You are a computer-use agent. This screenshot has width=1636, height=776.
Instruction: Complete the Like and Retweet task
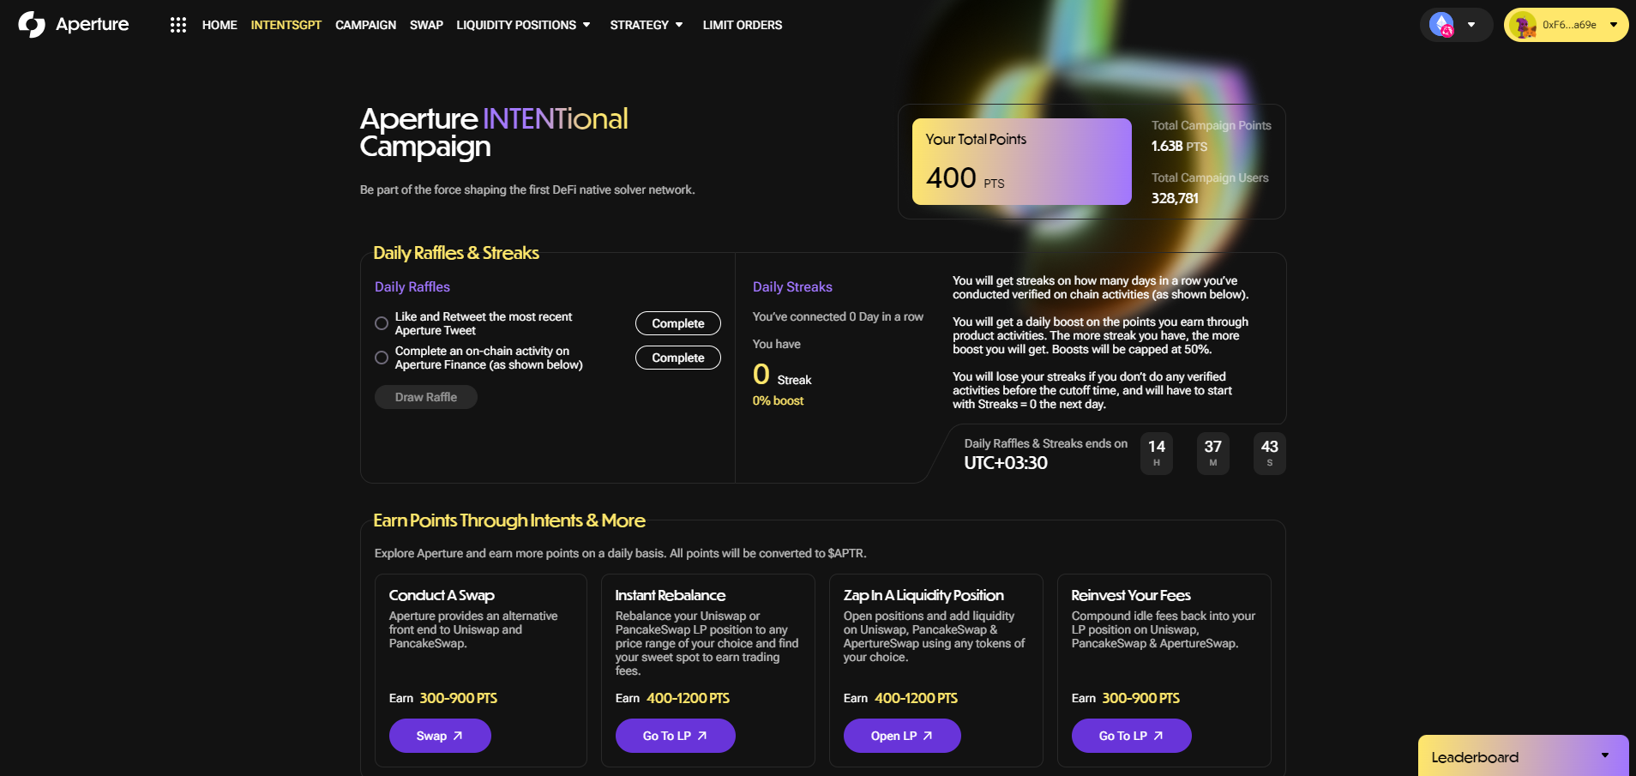[678, 323]
